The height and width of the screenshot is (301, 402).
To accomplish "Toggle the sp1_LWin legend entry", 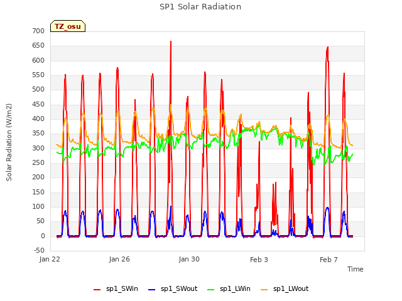I will coord(229,289).
